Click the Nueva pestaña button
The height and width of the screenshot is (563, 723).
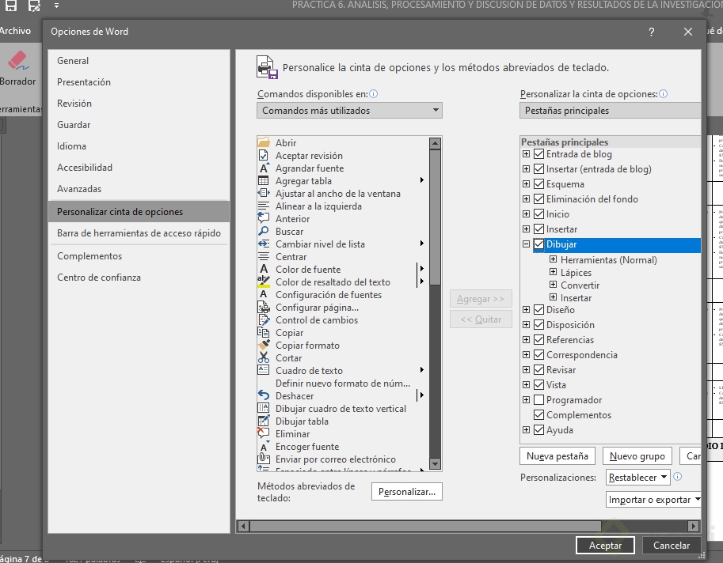(556, 455)
